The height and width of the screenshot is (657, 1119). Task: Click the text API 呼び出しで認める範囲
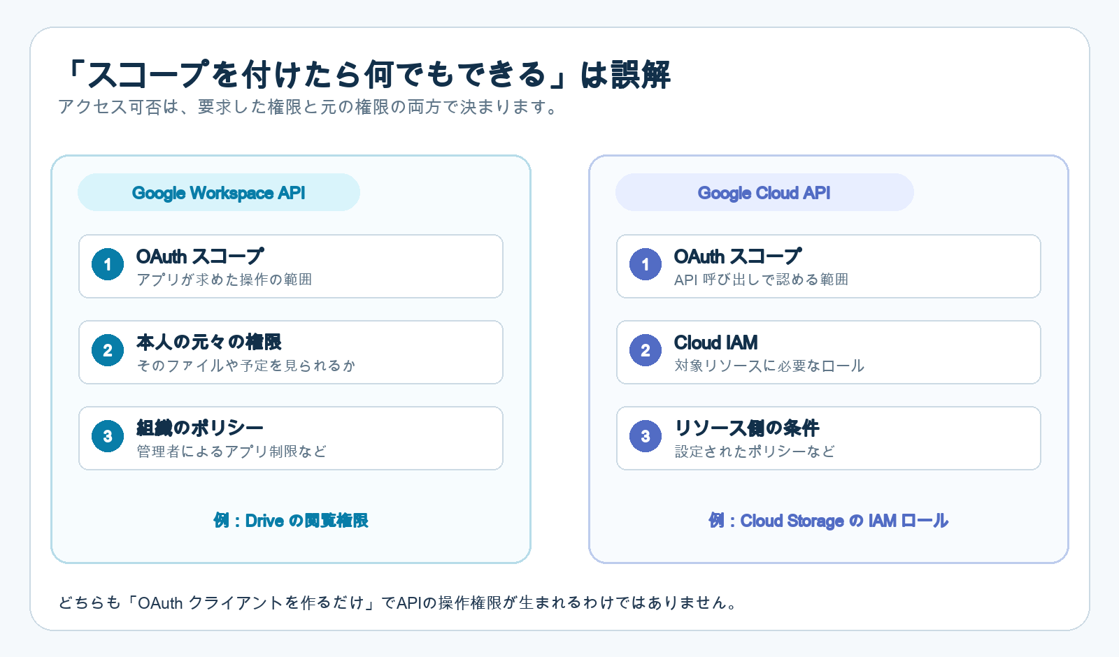pyautogui.click(x=761, y=280)
